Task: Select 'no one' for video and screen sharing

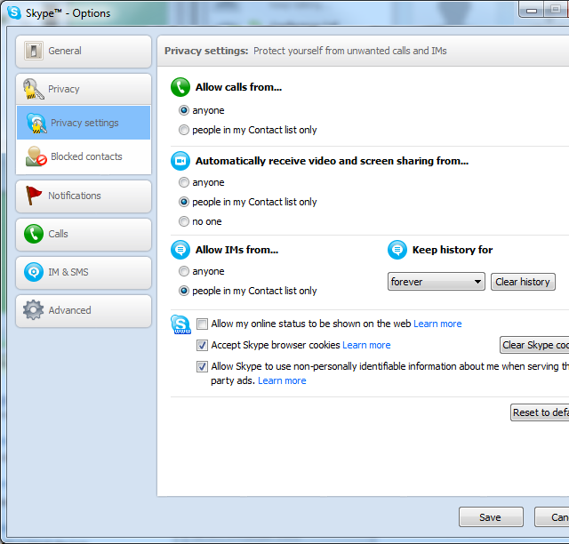Action: pyautogui.click(x=184, y=221)
